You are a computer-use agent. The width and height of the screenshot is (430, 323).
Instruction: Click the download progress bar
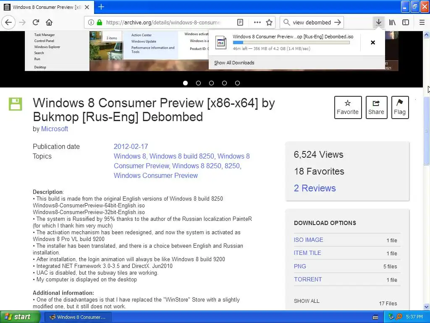[x=291, y=42]
